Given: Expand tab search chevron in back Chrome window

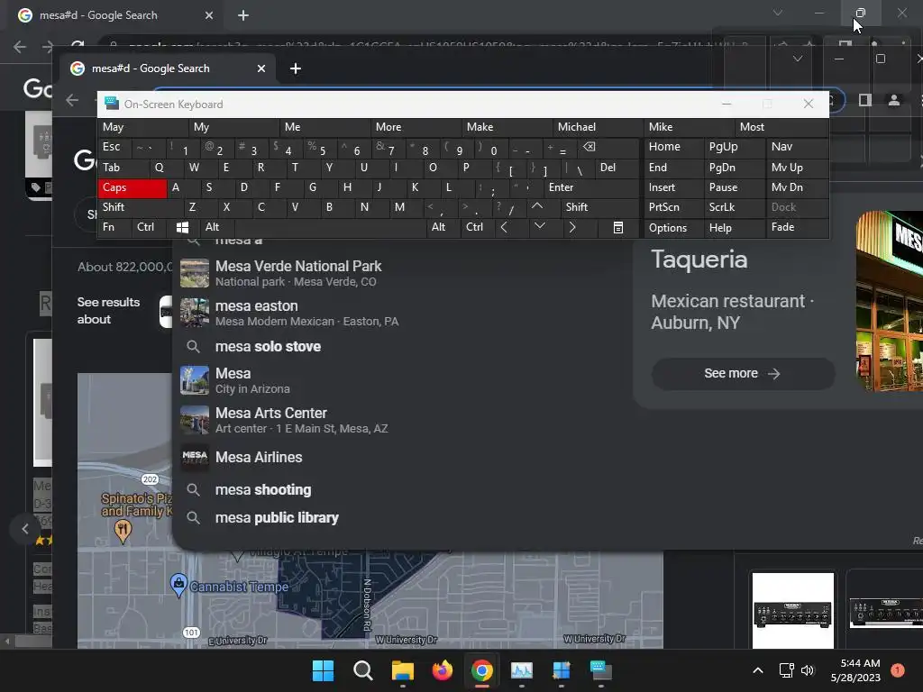Looking at the screenshot, I should pos(778,13).
